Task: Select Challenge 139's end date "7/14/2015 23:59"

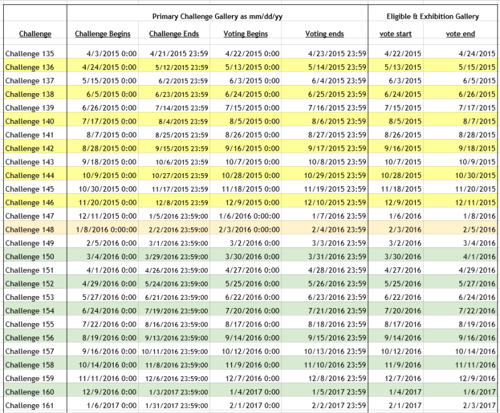Action: point(182,107)
